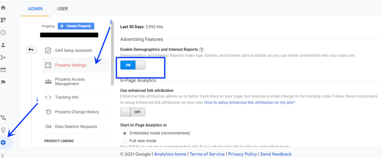Click Property Settings layout icon
The image size is (382, 158).
(x=48, y=65)
